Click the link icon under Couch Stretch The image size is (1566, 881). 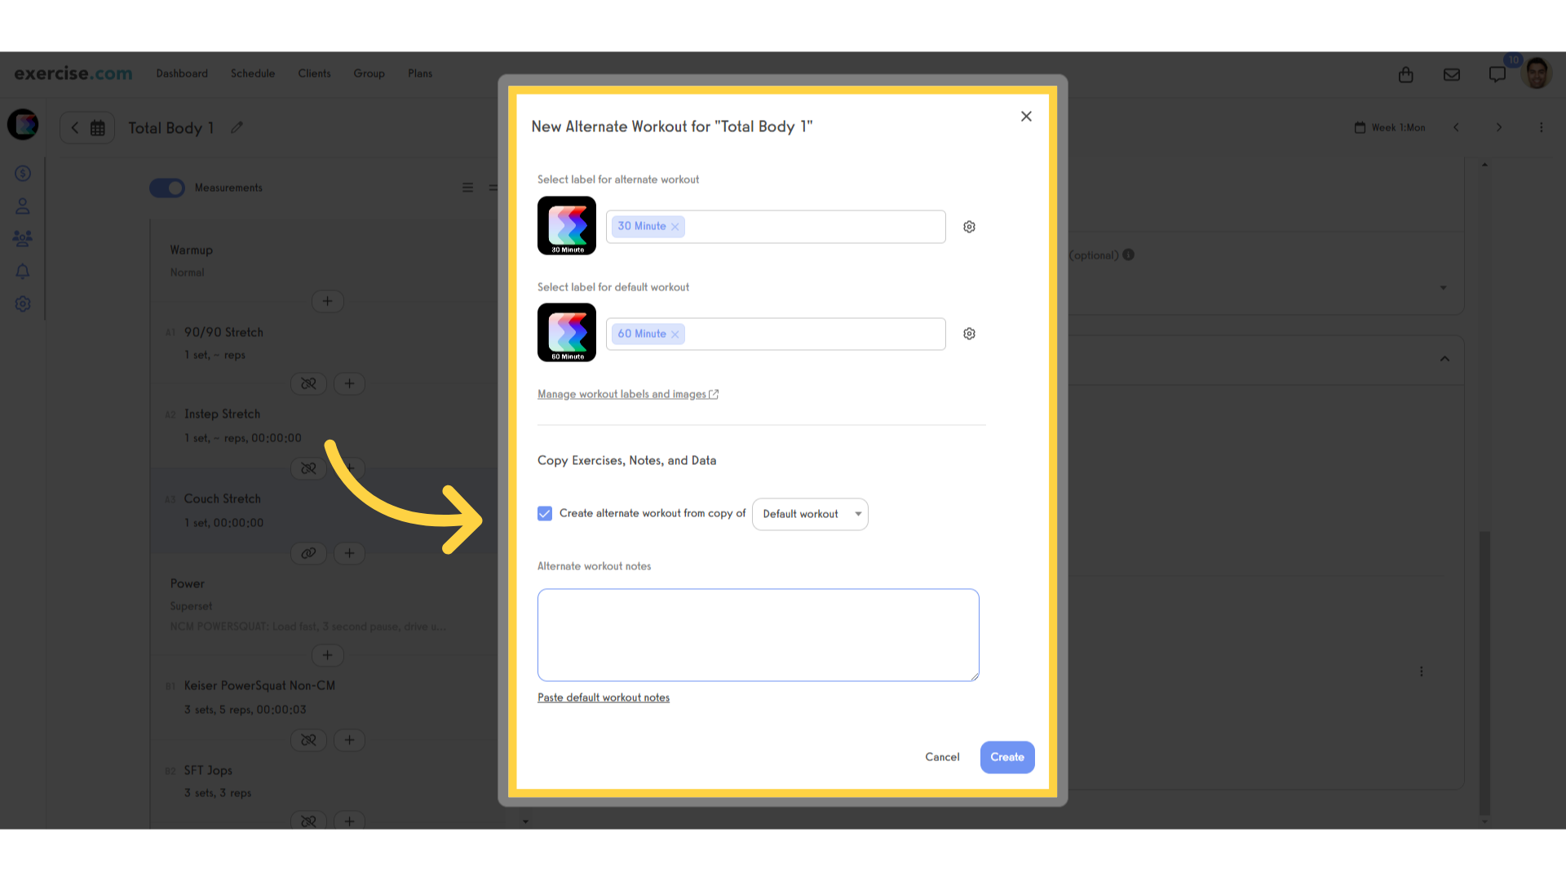pyautogui.click(x=309, y=553)
